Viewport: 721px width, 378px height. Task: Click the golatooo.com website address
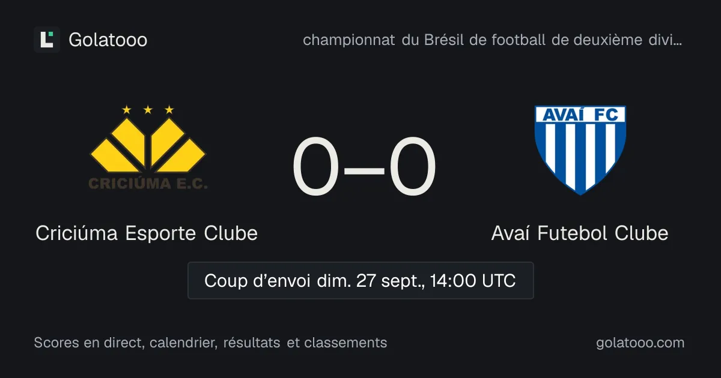640,343
